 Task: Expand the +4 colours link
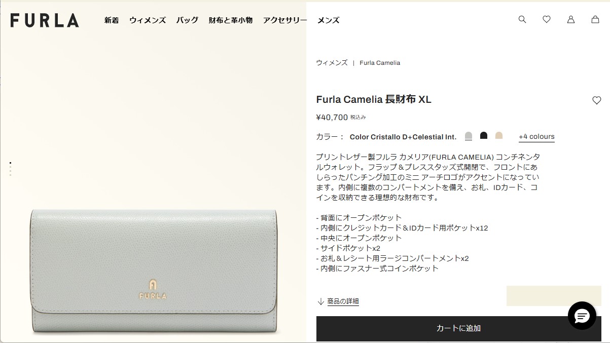coord(536,137)
